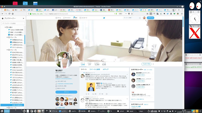This screenshot has width=202, height=113.
Task: Reload the current Twitter page
Action: pos(9,14)
